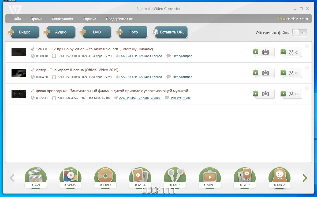Remove 12K HDR video from list

tap(307, 46)
